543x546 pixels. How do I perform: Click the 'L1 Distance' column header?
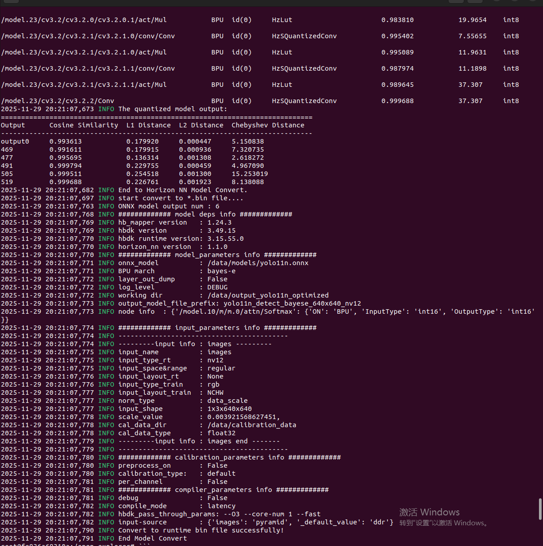(148, 125)
